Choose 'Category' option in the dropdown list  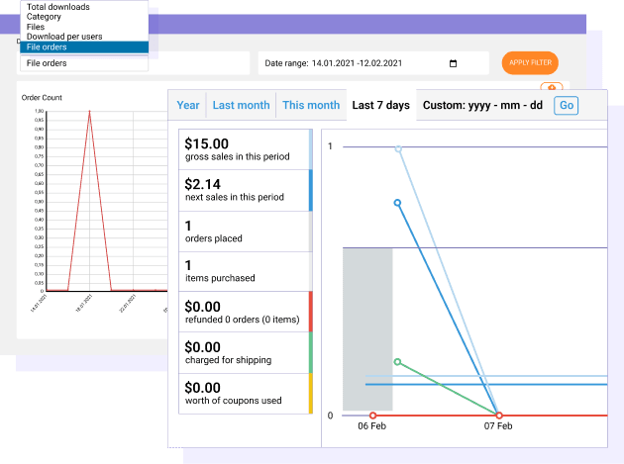click(45, 17)
